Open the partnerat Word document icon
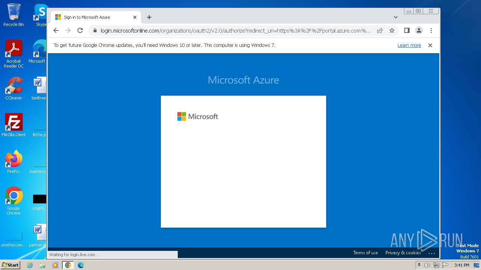The width and height of the screenshot is (481, 270). pos(39,235)
